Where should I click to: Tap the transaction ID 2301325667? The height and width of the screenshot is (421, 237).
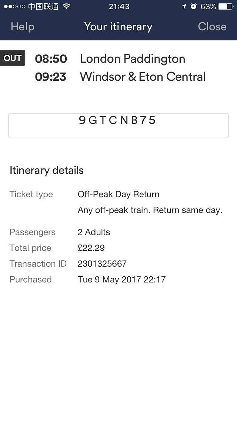coord(102,264)
